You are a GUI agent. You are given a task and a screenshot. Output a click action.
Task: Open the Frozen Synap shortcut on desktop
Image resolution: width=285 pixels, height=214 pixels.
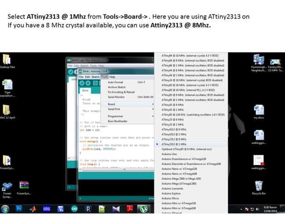click(7, 190)
